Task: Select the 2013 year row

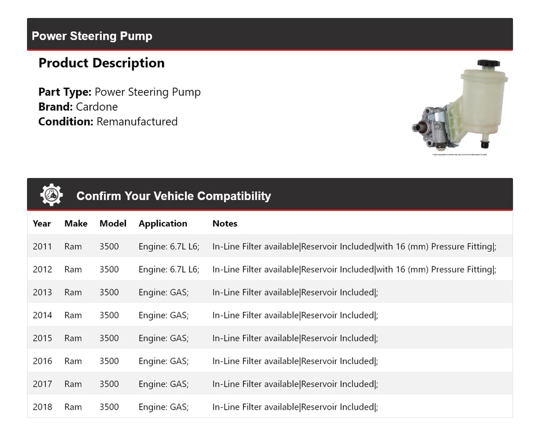Action: tap(42, 292)
